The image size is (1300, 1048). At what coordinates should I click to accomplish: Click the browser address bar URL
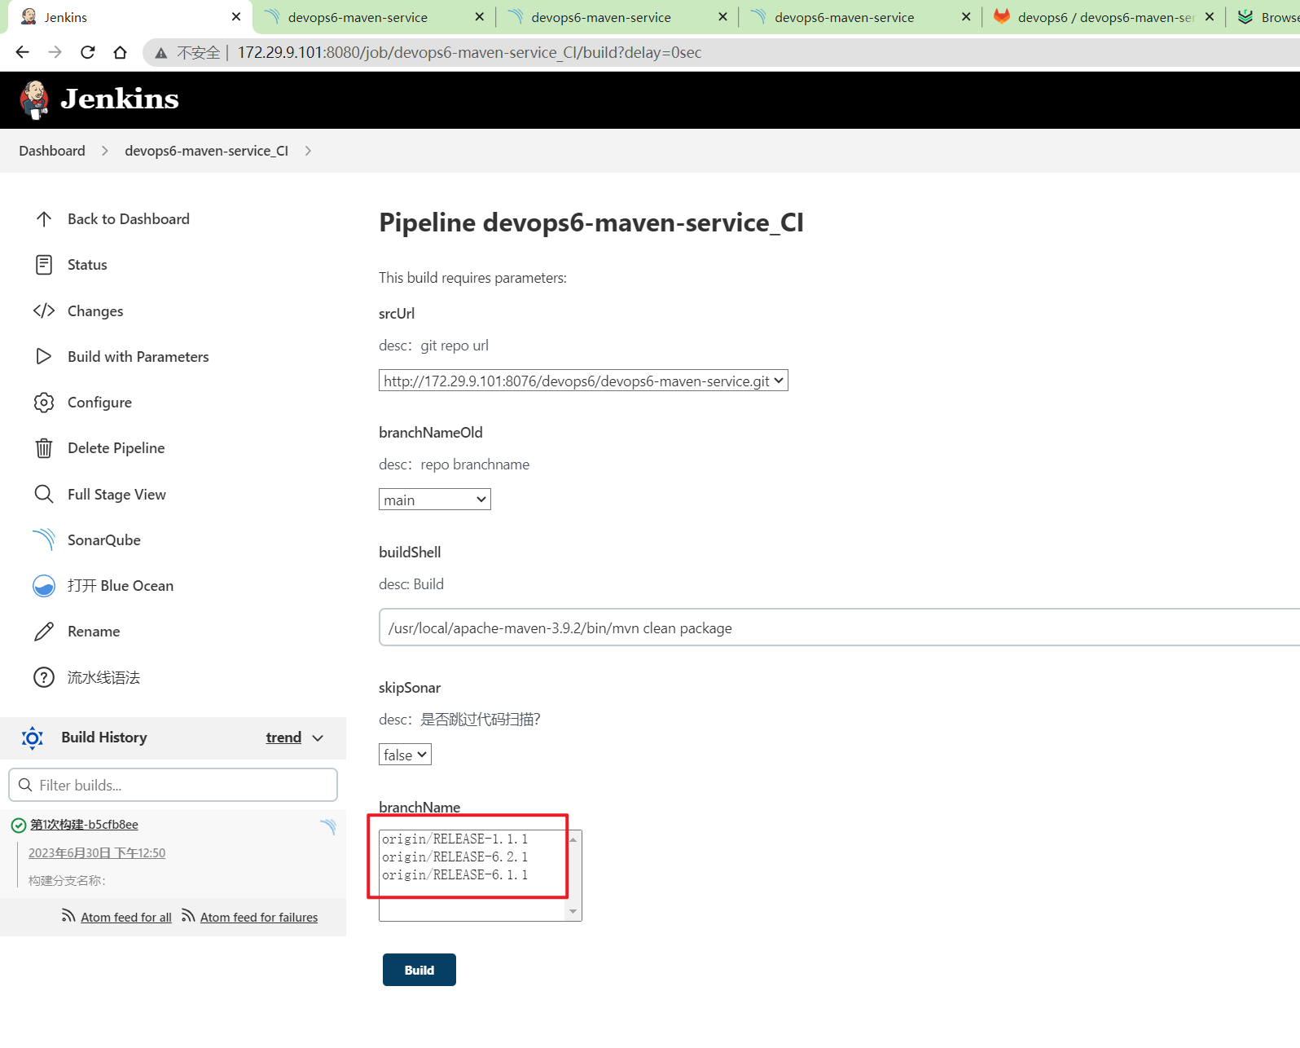click(x=469, y=53)
